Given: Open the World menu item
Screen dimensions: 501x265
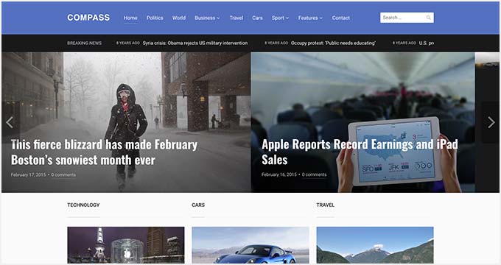Looking at the screenshot, I should click(x=179, y=18).
